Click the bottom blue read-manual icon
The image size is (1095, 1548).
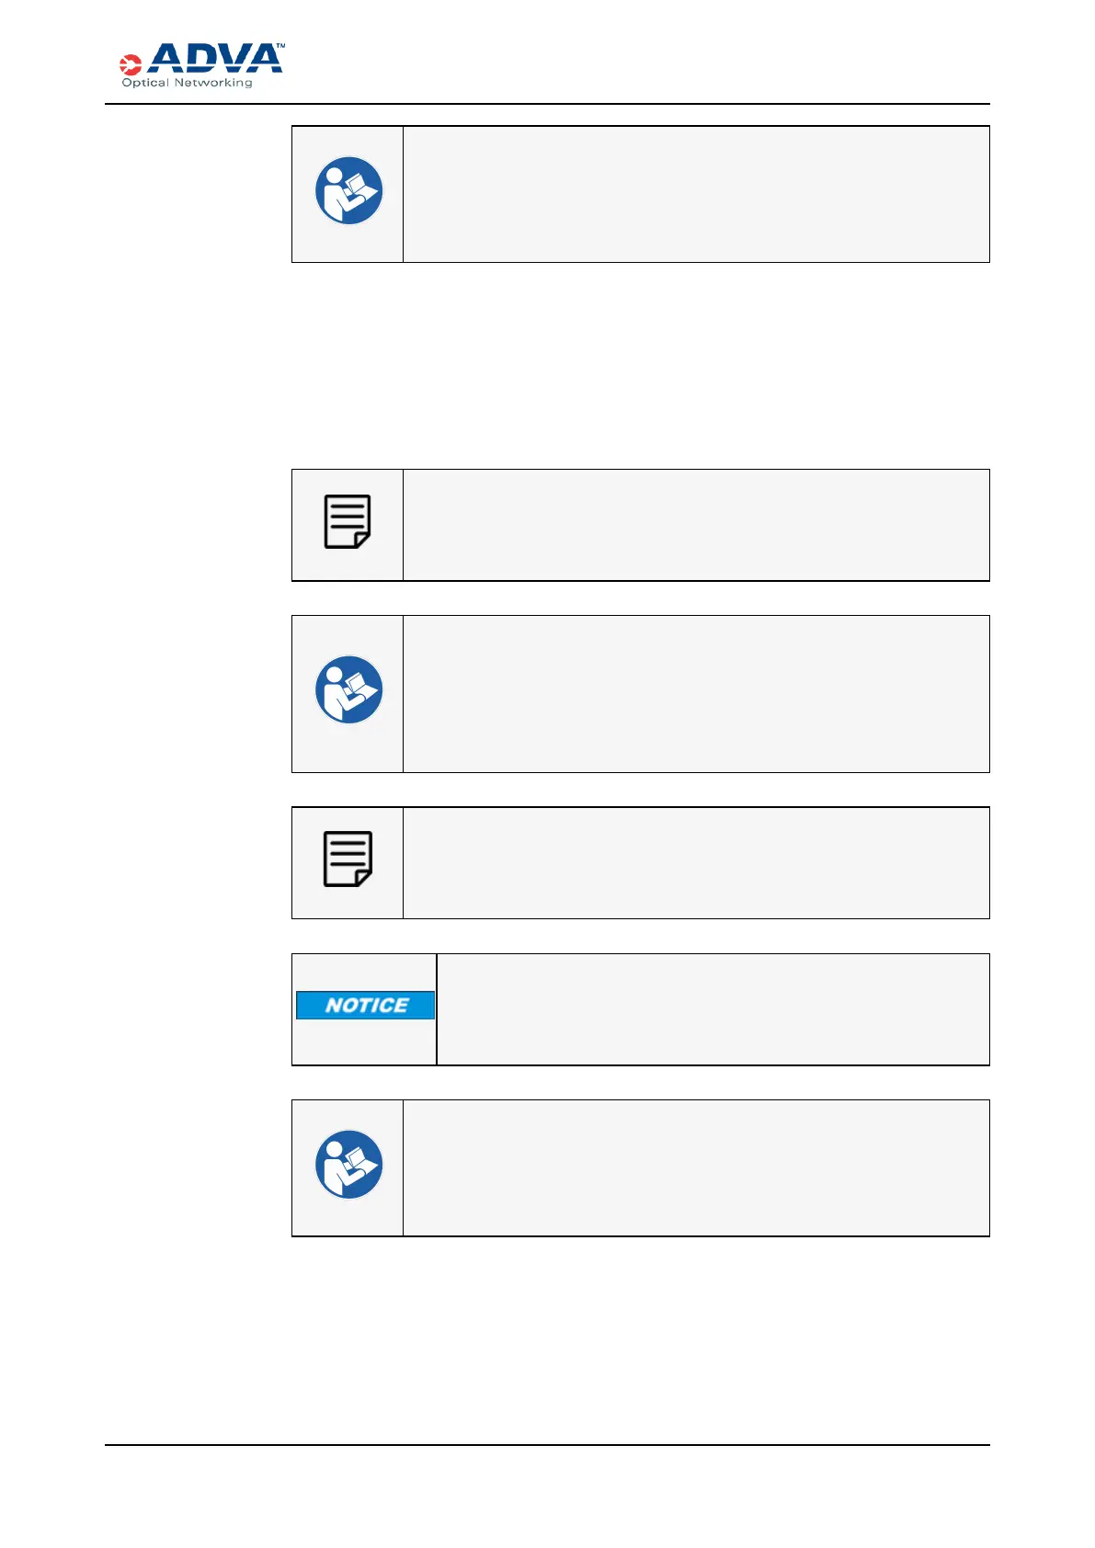348,1165
